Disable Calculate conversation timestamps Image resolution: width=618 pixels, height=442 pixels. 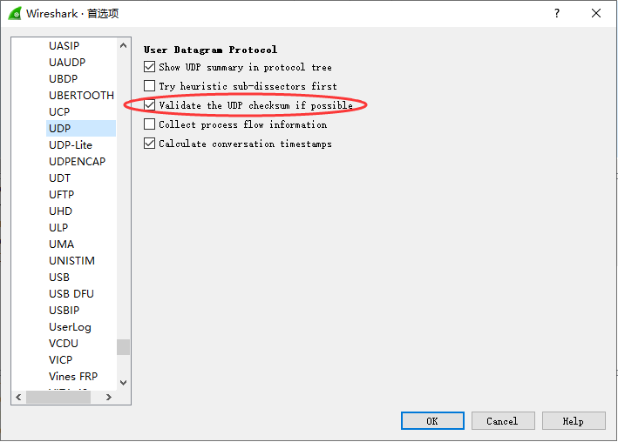150,144
